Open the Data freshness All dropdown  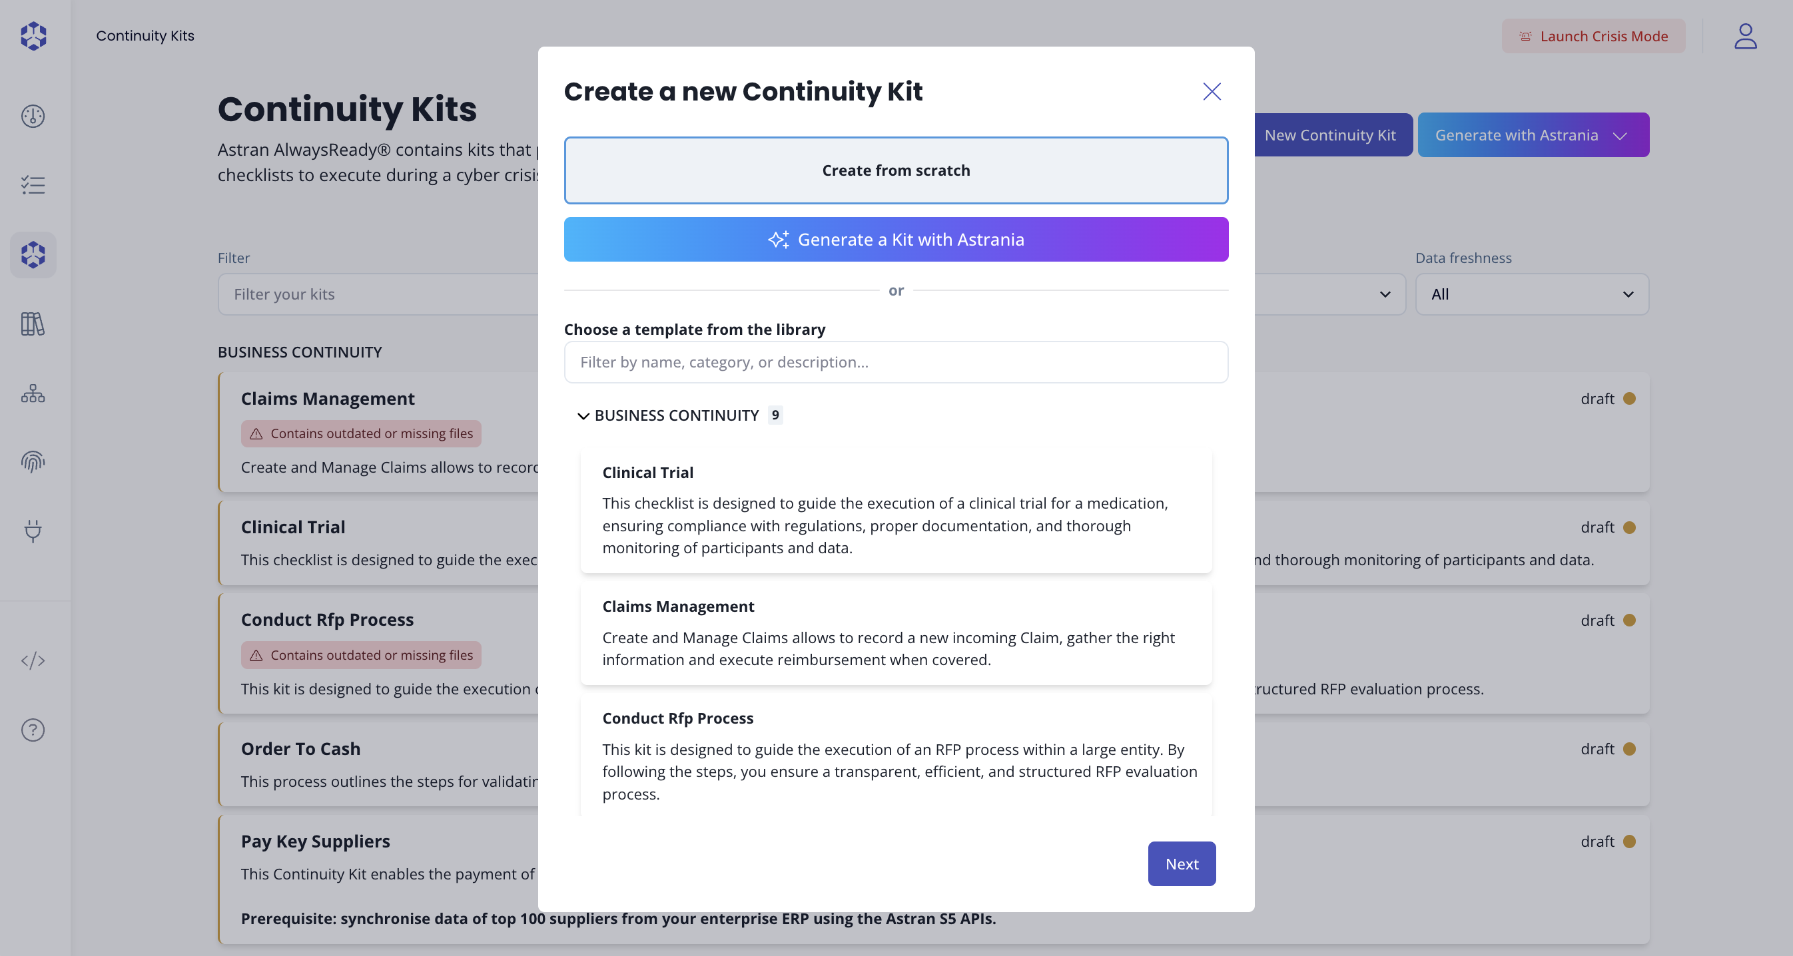(1531, 294)
